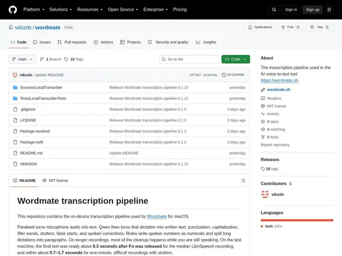Expand the Solutions menu
This screenshot has width=342, height=256.
point(60,10)
